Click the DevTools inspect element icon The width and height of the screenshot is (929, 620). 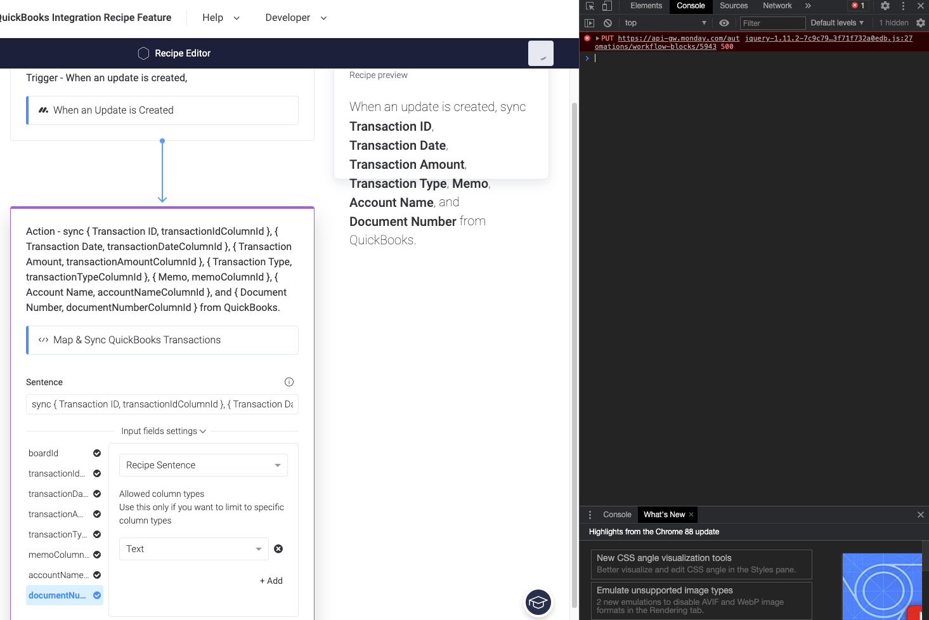click(x=590, y=6)
